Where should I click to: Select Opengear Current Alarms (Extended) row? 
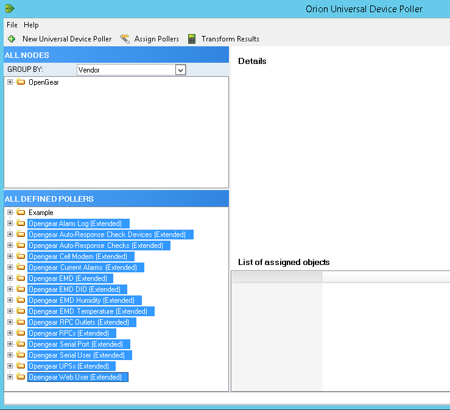pos(86,267)
